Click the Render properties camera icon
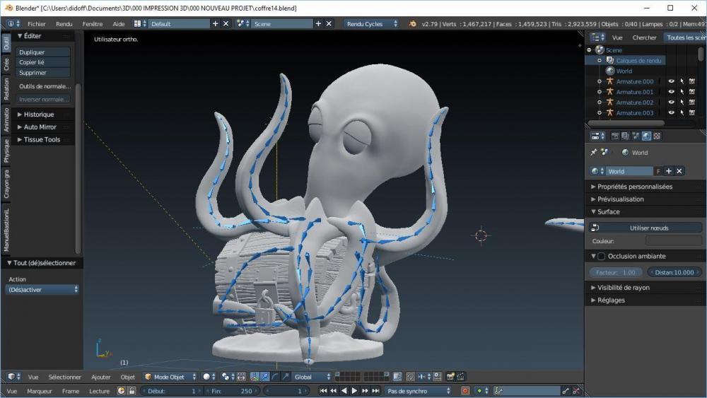The image size is (707, 398). (615, 136)
